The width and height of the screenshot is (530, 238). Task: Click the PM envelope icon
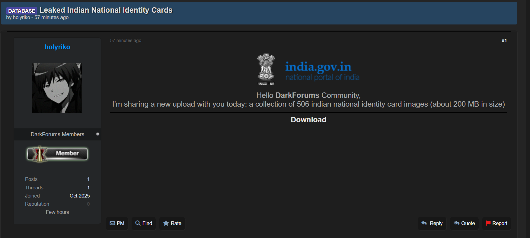click(112, 223)
